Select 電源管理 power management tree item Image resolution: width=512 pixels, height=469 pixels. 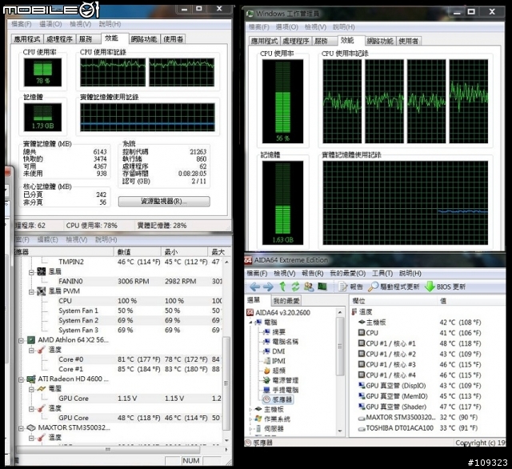click(286, 380)
